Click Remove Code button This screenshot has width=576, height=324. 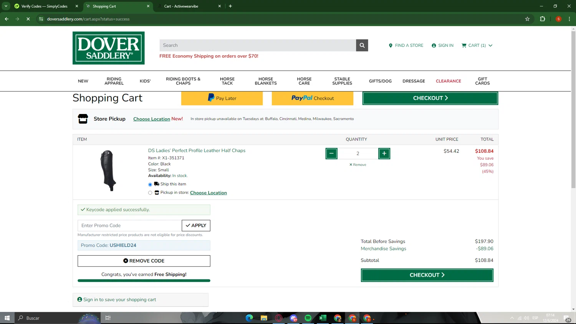[x=144, y=261]
